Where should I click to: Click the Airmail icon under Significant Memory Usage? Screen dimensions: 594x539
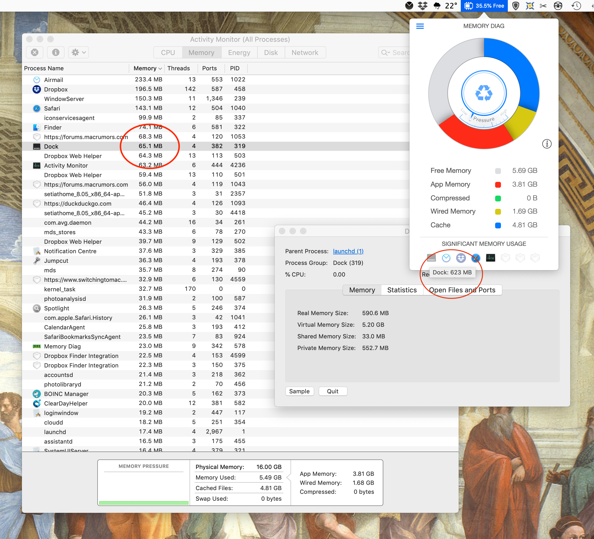446,258
